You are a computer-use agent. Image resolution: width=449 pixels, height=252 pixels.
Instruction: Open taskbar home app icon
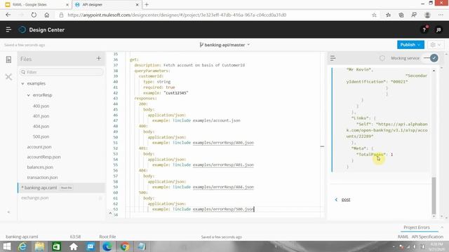pyautogui.click(x=74, y=246)
